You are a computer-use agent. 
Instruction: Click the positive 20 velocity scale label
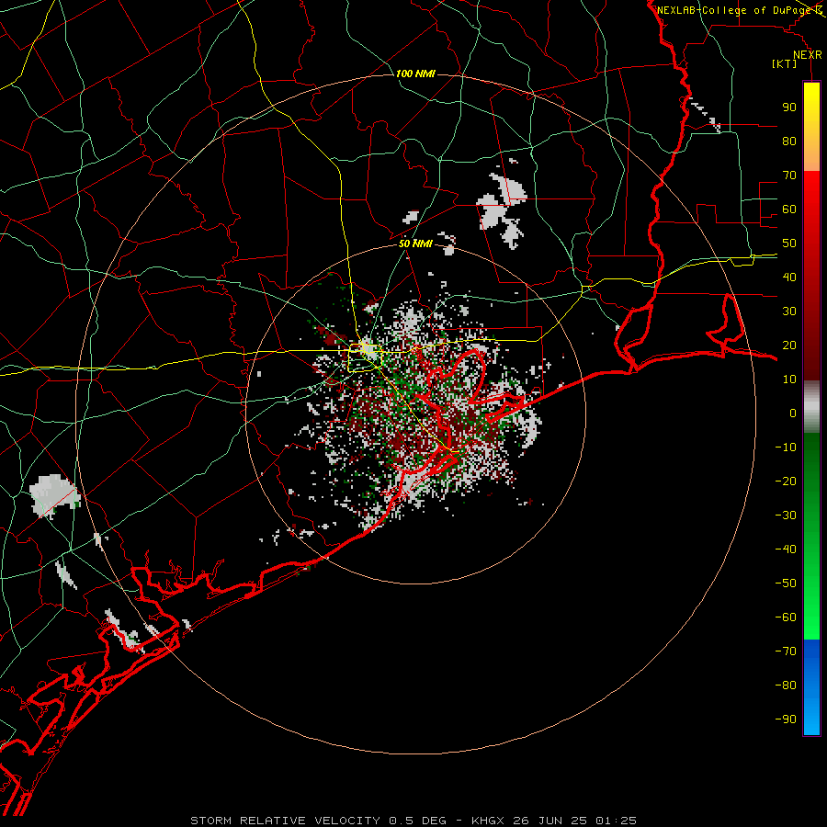[x=789, y=345]
